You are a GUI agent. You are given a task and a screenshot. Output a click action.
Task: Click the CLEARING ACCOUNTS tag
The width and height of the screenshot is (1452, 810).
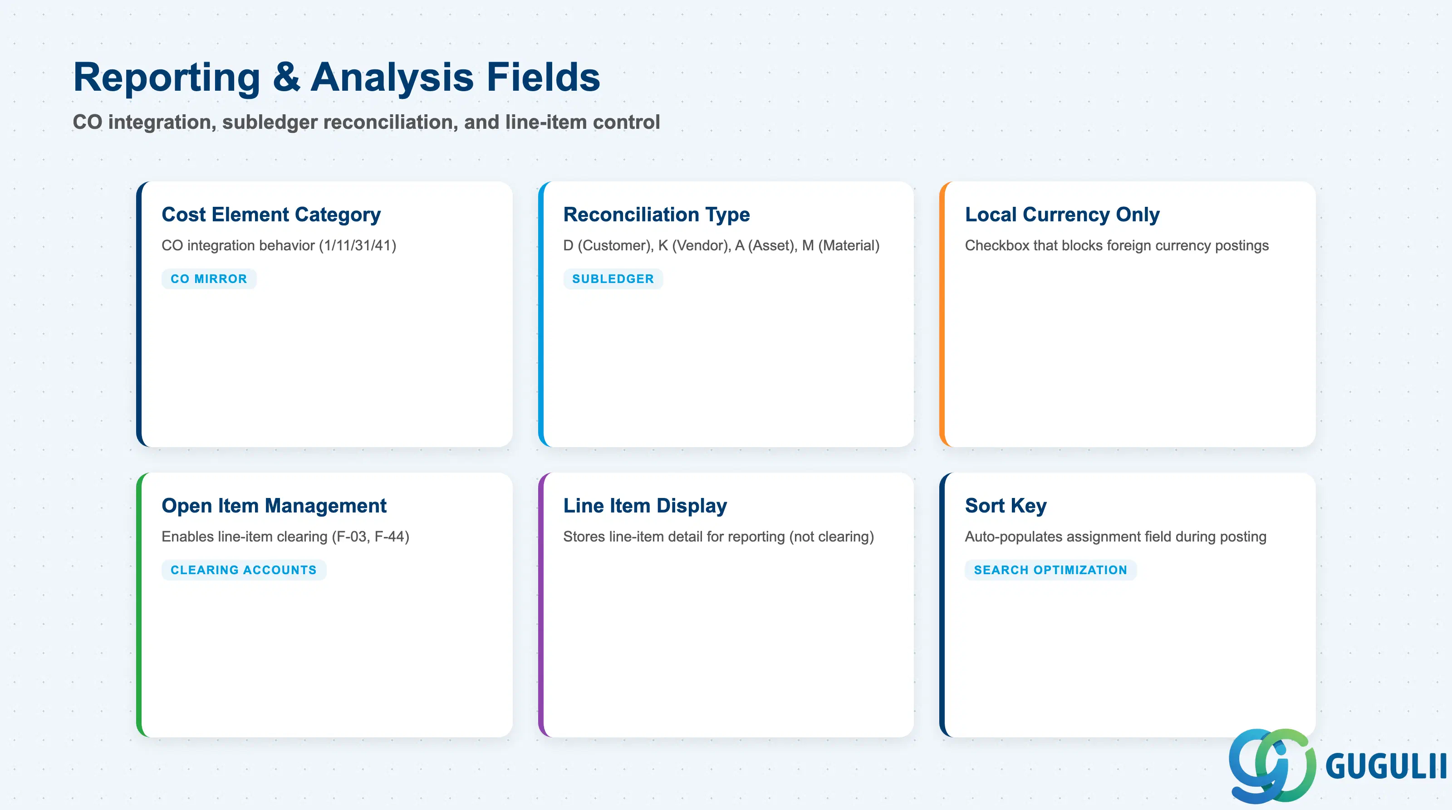[244, 570]
